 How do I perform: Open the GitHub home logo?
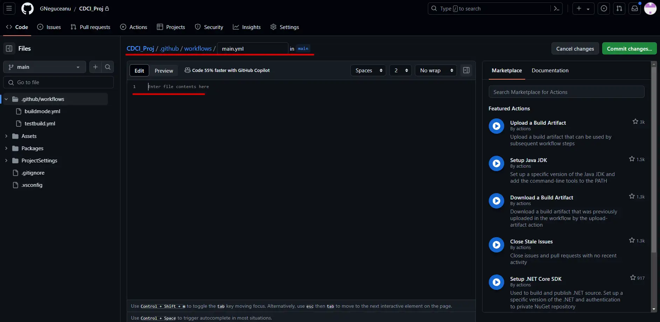[27, 8]
